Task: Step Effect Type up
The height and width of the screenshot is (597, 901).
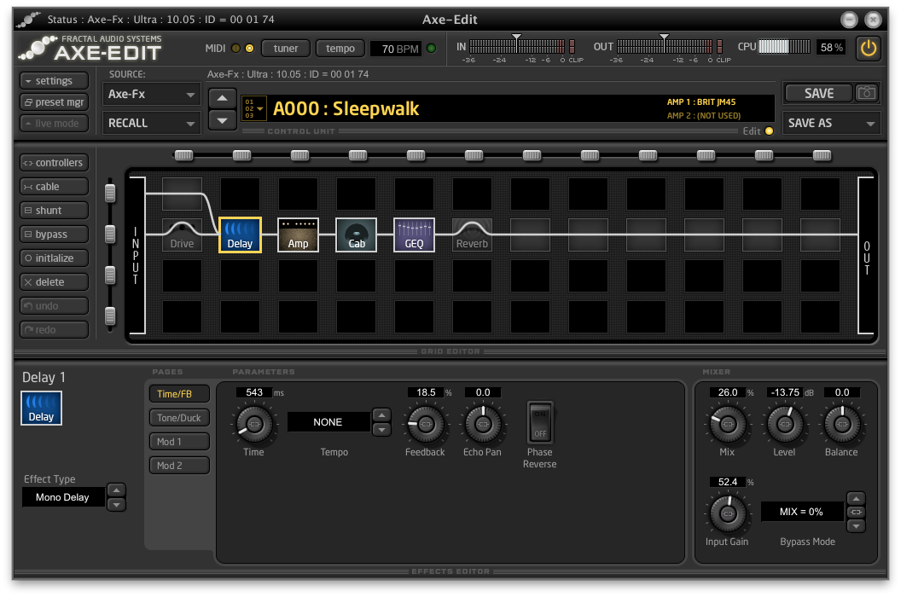Action: 117,490
